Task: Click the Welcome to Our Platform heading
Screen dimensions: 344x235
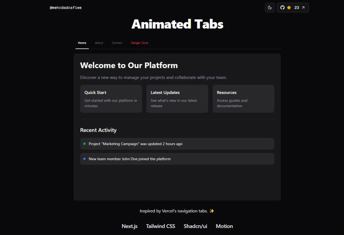Action: 129,65
